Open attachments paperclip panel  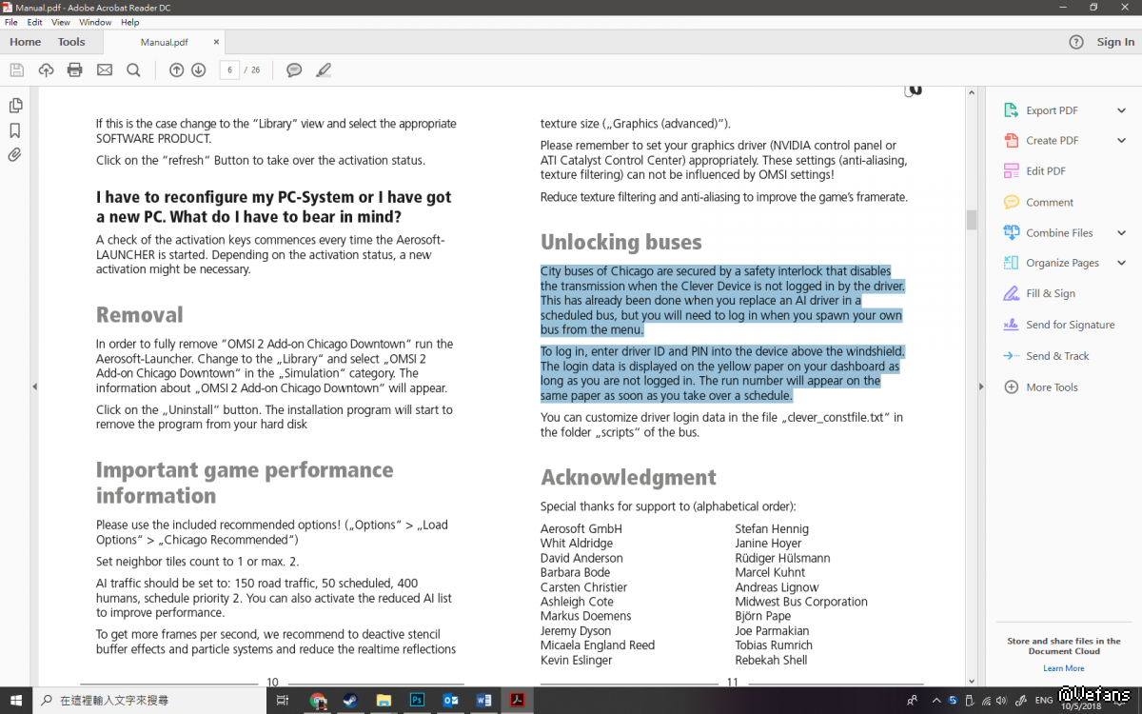pos(15,154)
